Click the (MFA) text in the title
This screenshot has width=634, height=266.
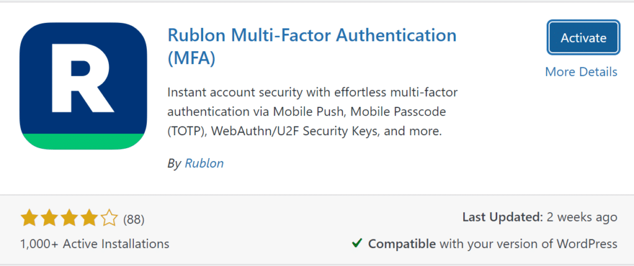[x=192, y=59]
